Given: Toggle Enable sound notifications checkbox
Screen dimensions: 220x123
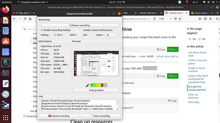Looking at the screenshot, I should pos(81,30).
